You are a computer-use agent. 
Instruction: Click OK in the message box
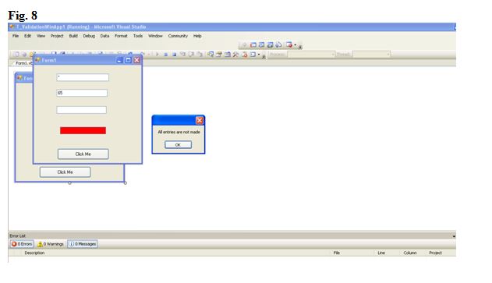pyautogui.click(x=178, y=145)
